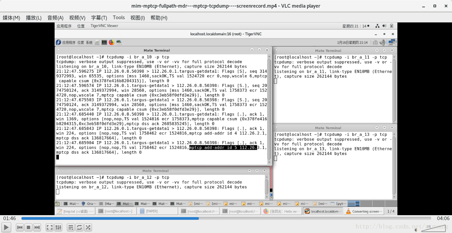Open the 视图(I) menu
Image resolution: width=452 pixels, height=233 pixels.
tap(138, 18)
